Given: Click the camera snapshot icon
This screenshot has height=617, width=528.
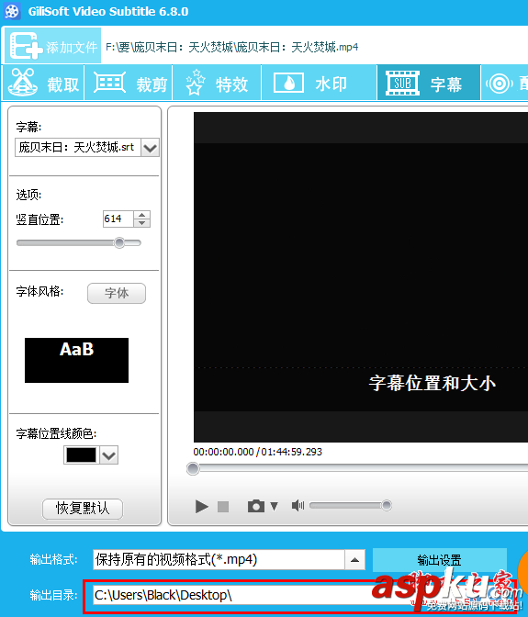Looking at the screenshot, I should point(256,506).
